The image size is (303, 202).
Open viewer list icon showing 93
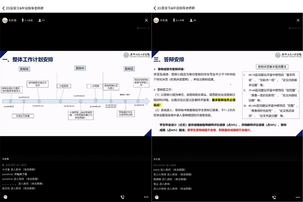[40, 20]
